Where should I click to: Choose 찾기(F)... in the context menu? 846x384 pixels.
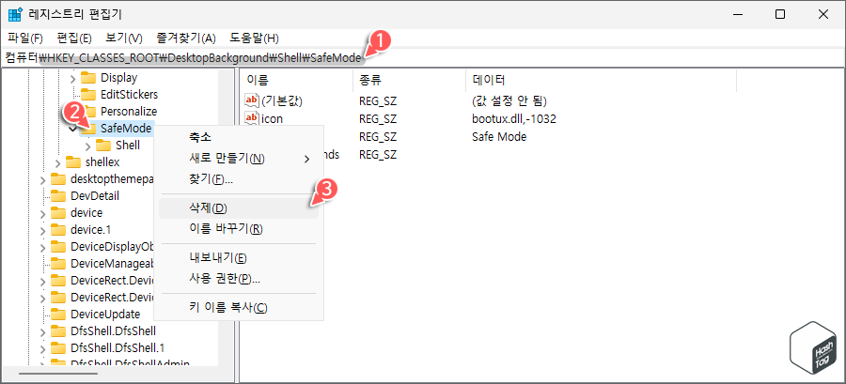[239, 179]
